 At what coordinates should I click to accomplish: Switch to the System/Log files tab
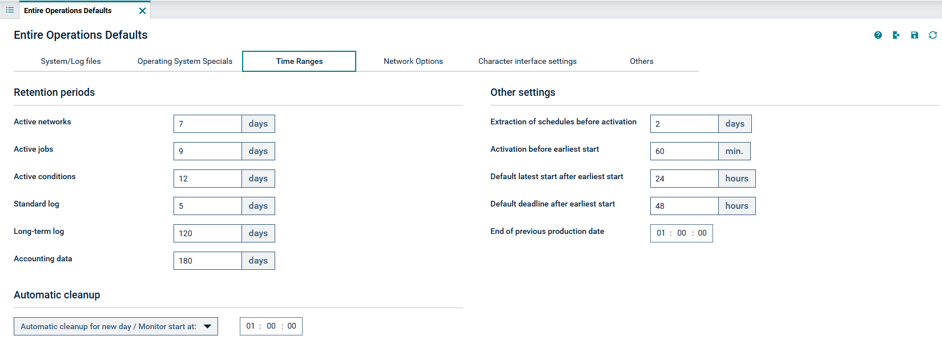pyautogui.click(x=71, y=61)
